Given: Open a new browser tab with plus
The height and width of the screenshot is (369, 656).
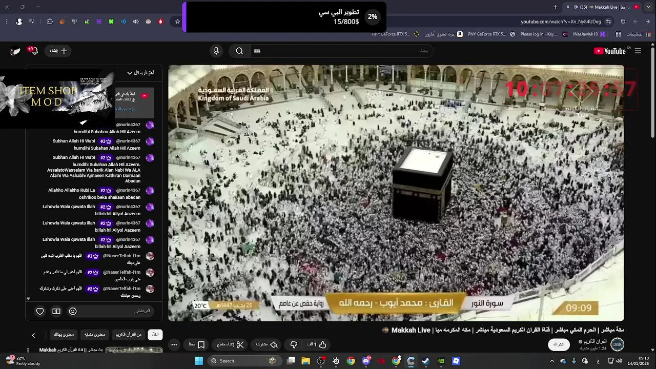Looking at the screenshot, I should coord(556,7).
